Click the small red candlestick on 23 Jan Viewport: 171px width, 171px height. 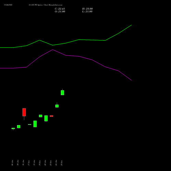pyautogui.click(x=52, y=116)
